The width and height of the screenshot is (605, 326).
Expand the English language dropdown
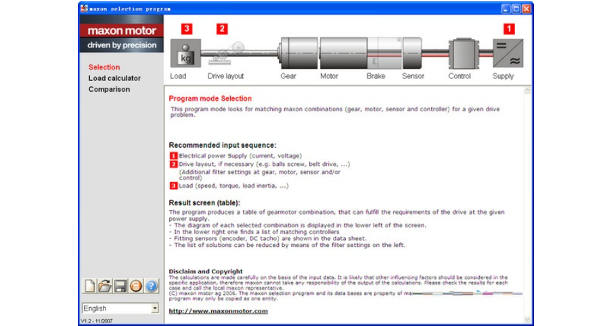pyautogui.click(x=155, y=308)
